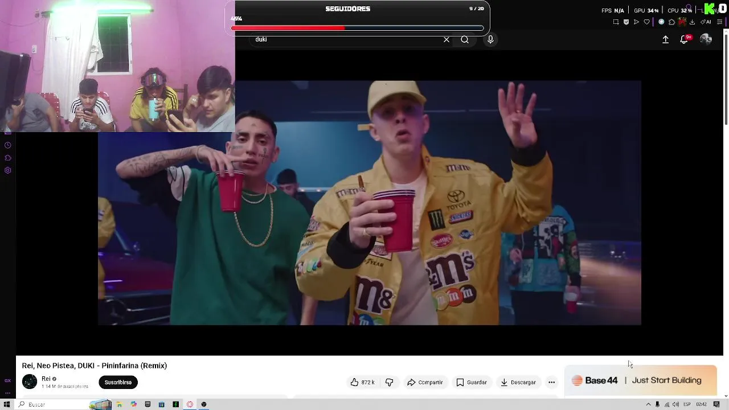Open the Rei channel name link

(x=46, y=379)
